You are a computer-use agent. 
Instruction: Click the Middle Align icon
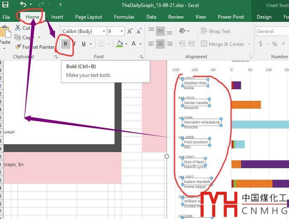(x=160, y=31)
